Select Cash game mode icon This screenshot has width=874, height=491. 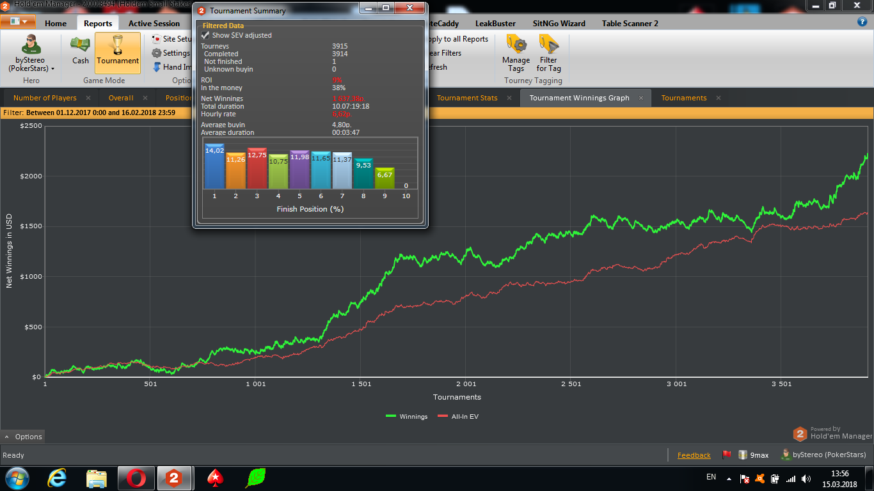[81, 44]
